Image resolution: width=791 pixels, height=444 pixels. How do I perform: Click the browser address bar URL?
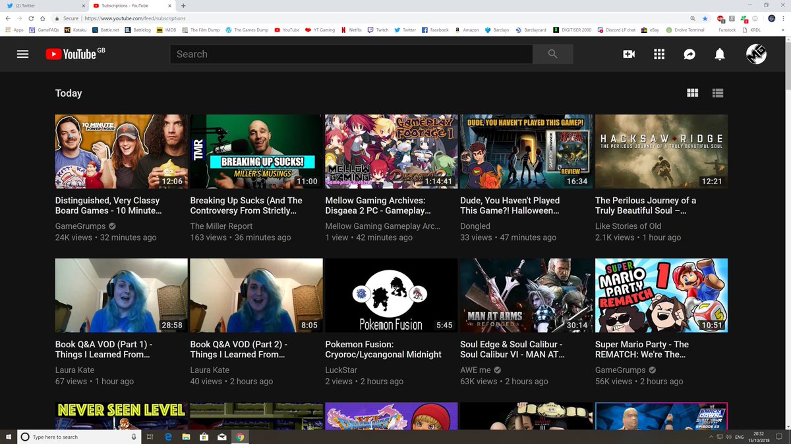click(x=134, y=18)
